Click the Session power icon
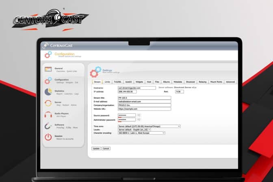Screen dimensions: 273x182 (48, 137)
